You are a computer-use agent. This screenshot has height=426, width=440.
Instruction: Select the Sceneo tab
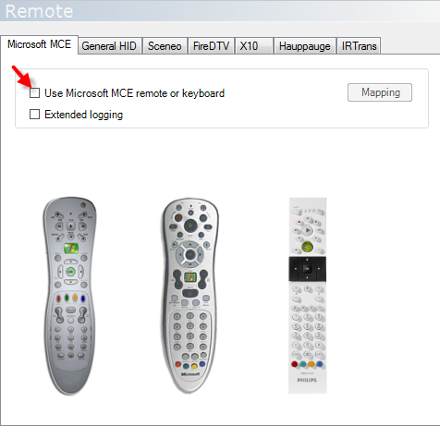165,46
